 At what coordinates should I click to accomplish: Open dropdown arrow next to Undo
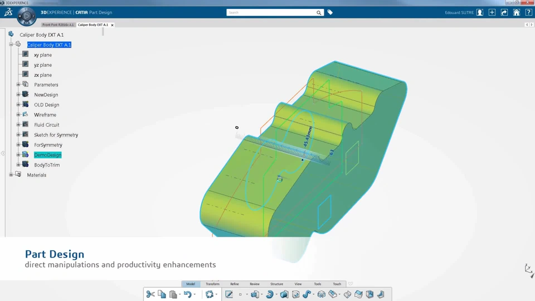click(194, 294)
